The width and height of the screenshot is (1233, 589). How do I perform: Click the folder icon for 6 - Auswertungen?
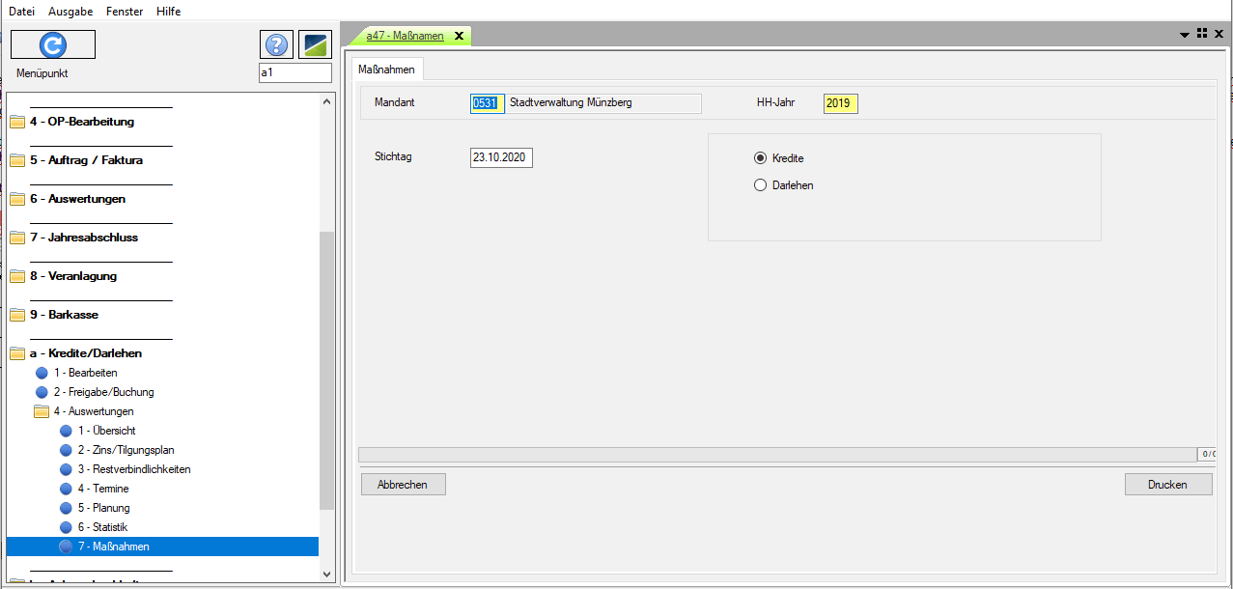(17, 200)
